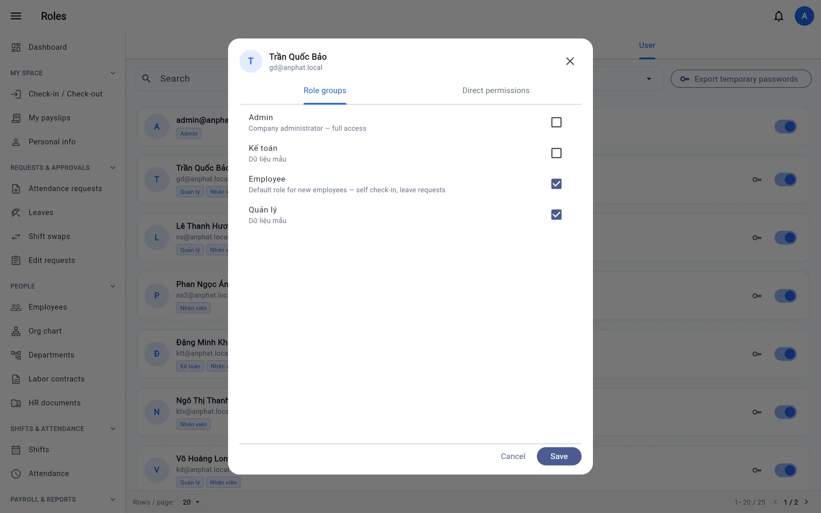This screenshot has height=513, width=821.
Task: Open the rows per page dropdown
Action: 192,502
